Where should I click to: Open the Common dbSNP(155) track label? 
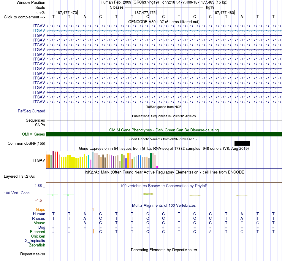tap(26, 144)
